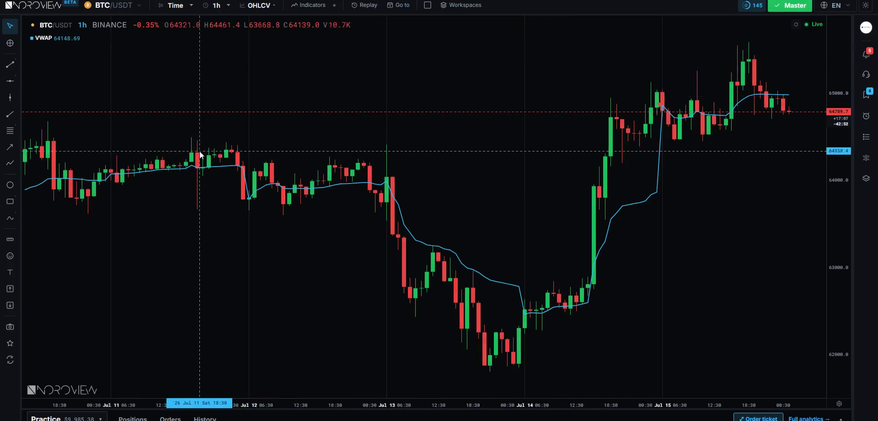The width and height of the screenshot is (878, 421).
Task: Star the Indicators favorites toggle
Action: tap(334, 5)
